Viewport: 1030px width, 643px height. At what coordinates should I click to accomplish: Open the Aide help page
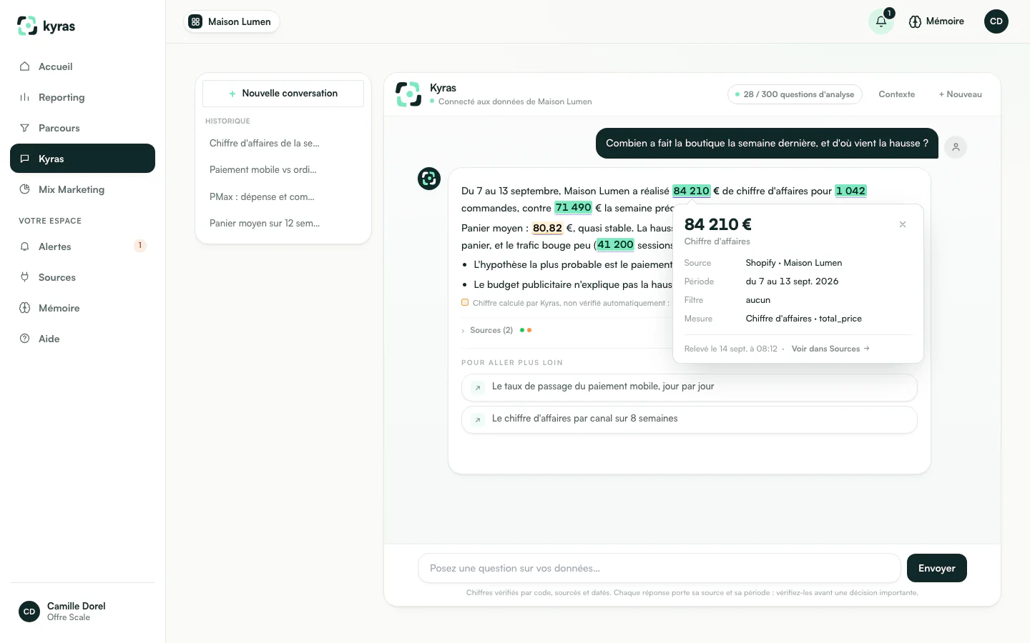(x=82, y=339)
